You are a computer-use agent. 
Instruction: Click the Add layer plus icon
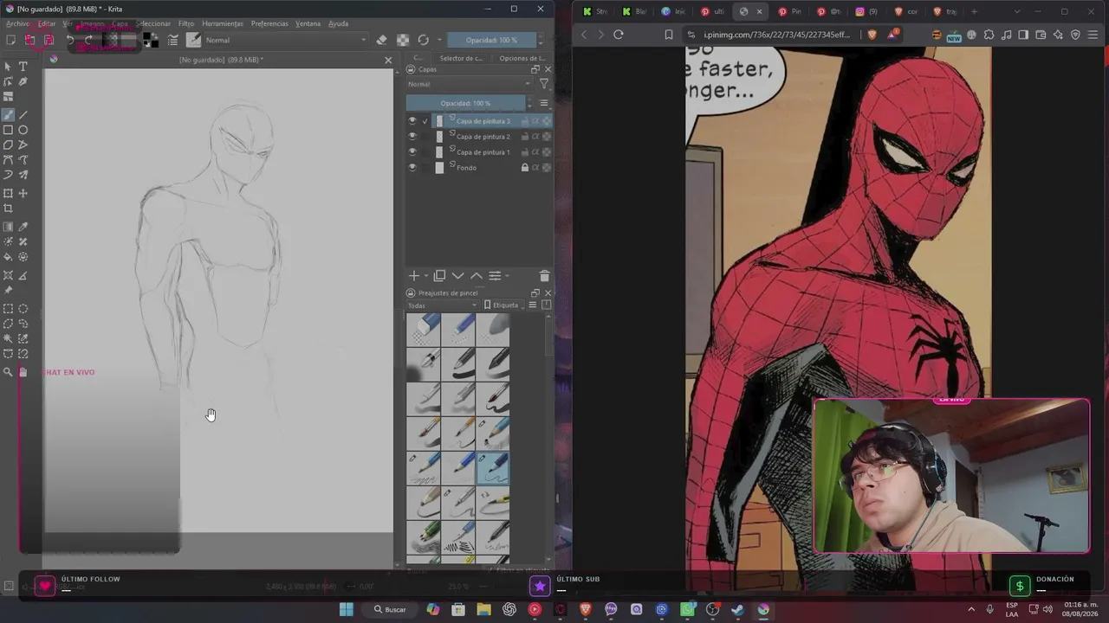point(414,276)
